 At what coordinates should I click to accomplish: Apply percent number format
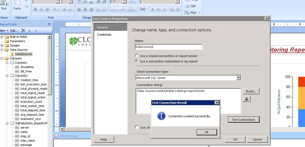coord(158,9)
